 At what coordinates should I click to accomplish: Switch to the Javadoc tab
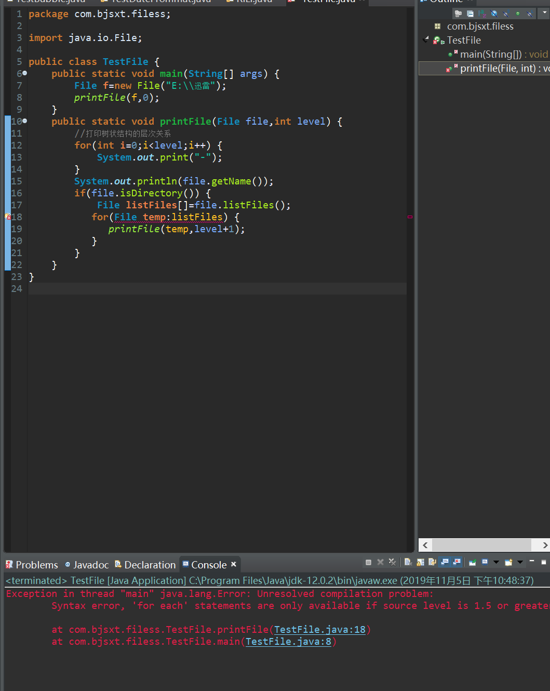pyautogui.click(x=87, y=565)
